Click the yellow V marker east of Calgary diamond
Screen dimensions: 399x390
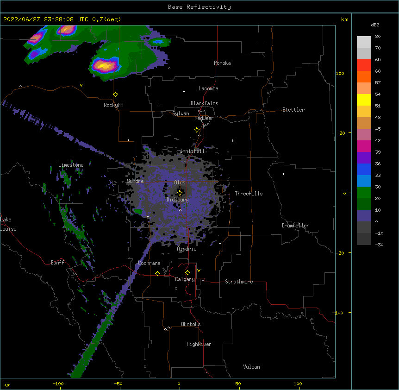coord(199,270)
